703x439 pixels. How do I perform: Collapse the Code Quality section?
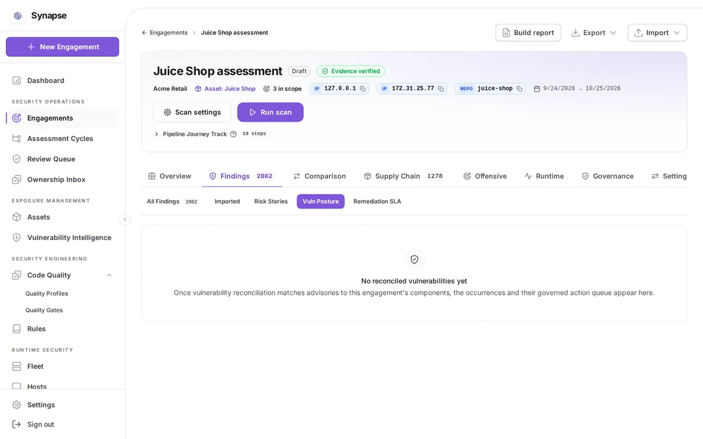coord(109,275)
